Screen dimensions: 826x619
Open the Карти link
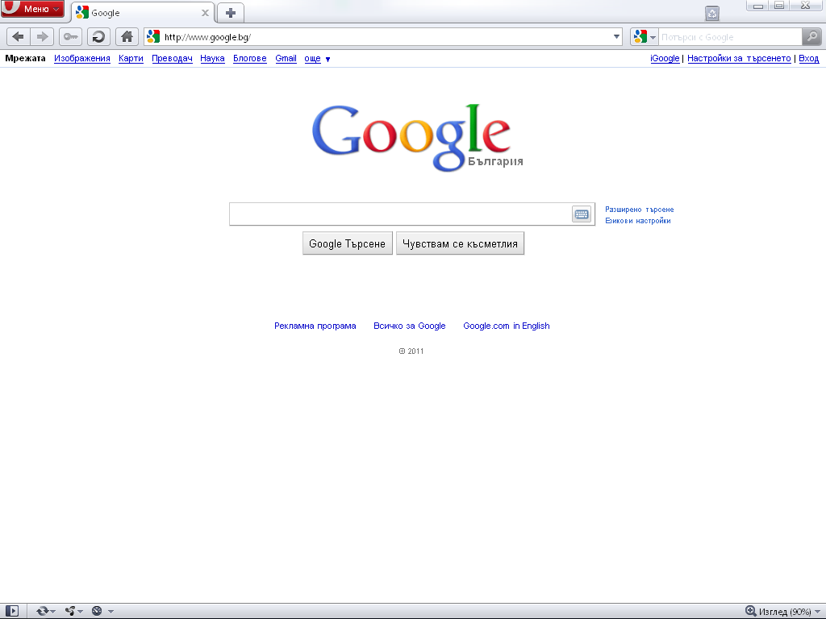[131, 58]
